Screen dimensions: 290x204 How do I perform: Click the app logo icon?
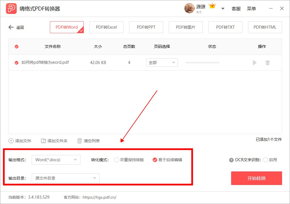tap(11, 8)
